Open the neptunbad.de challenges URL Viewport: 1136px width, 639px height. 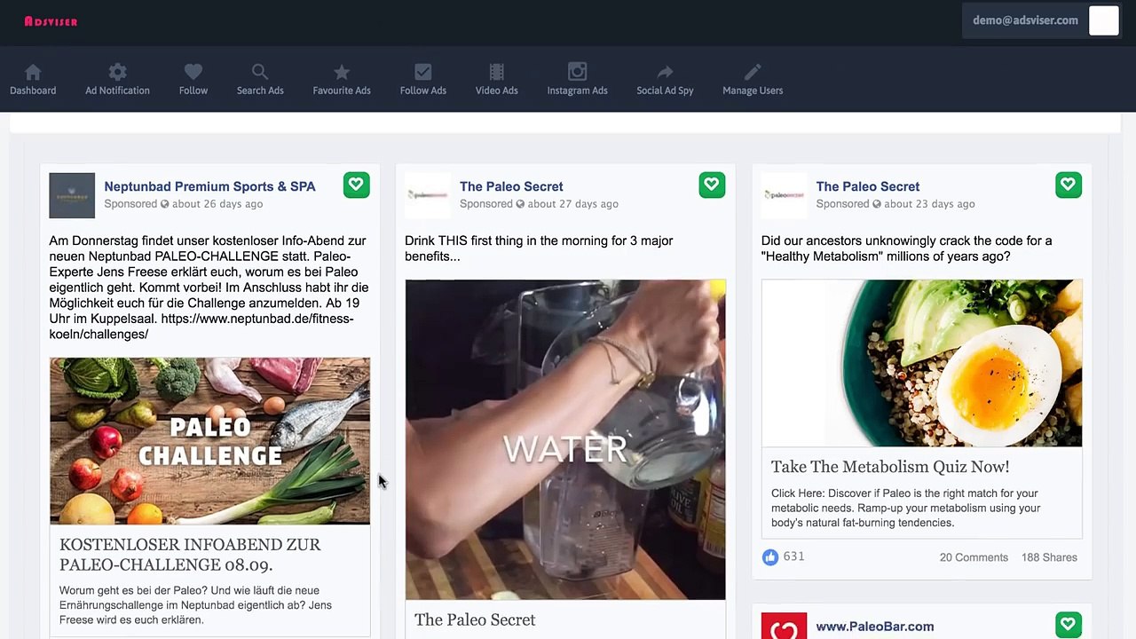[201, 327]
